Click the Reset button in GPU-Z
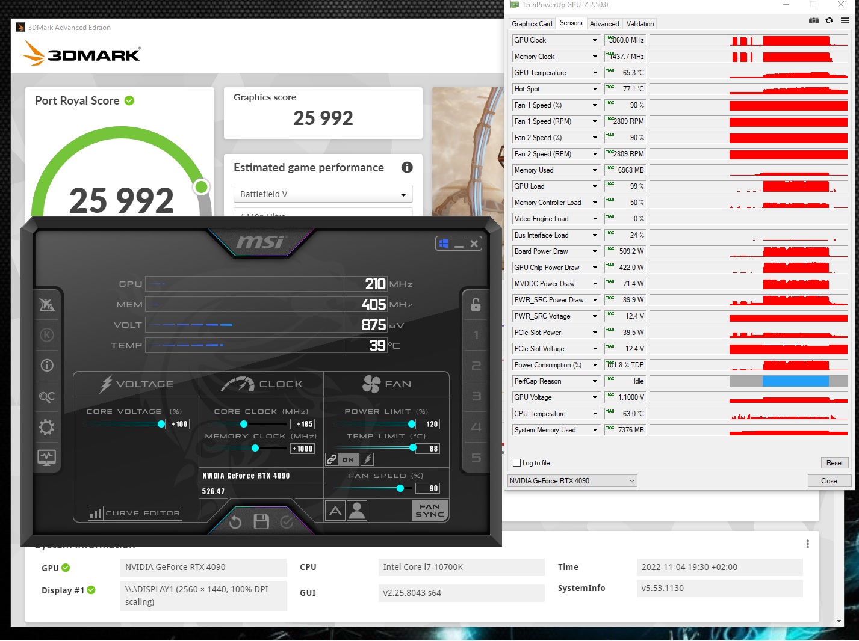This screenshot has width=859, height=641. click(834, 463)
